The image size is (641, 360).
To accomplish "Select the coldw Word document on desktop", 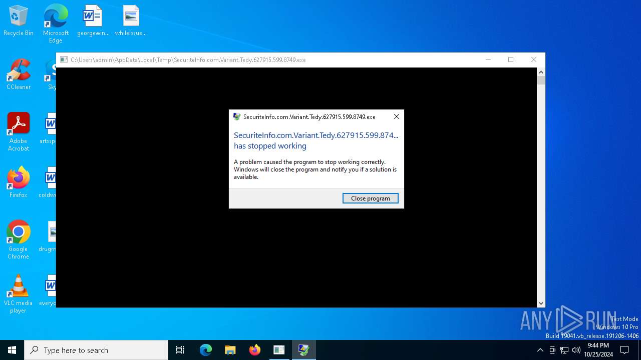I will click(x=49, y=183).
